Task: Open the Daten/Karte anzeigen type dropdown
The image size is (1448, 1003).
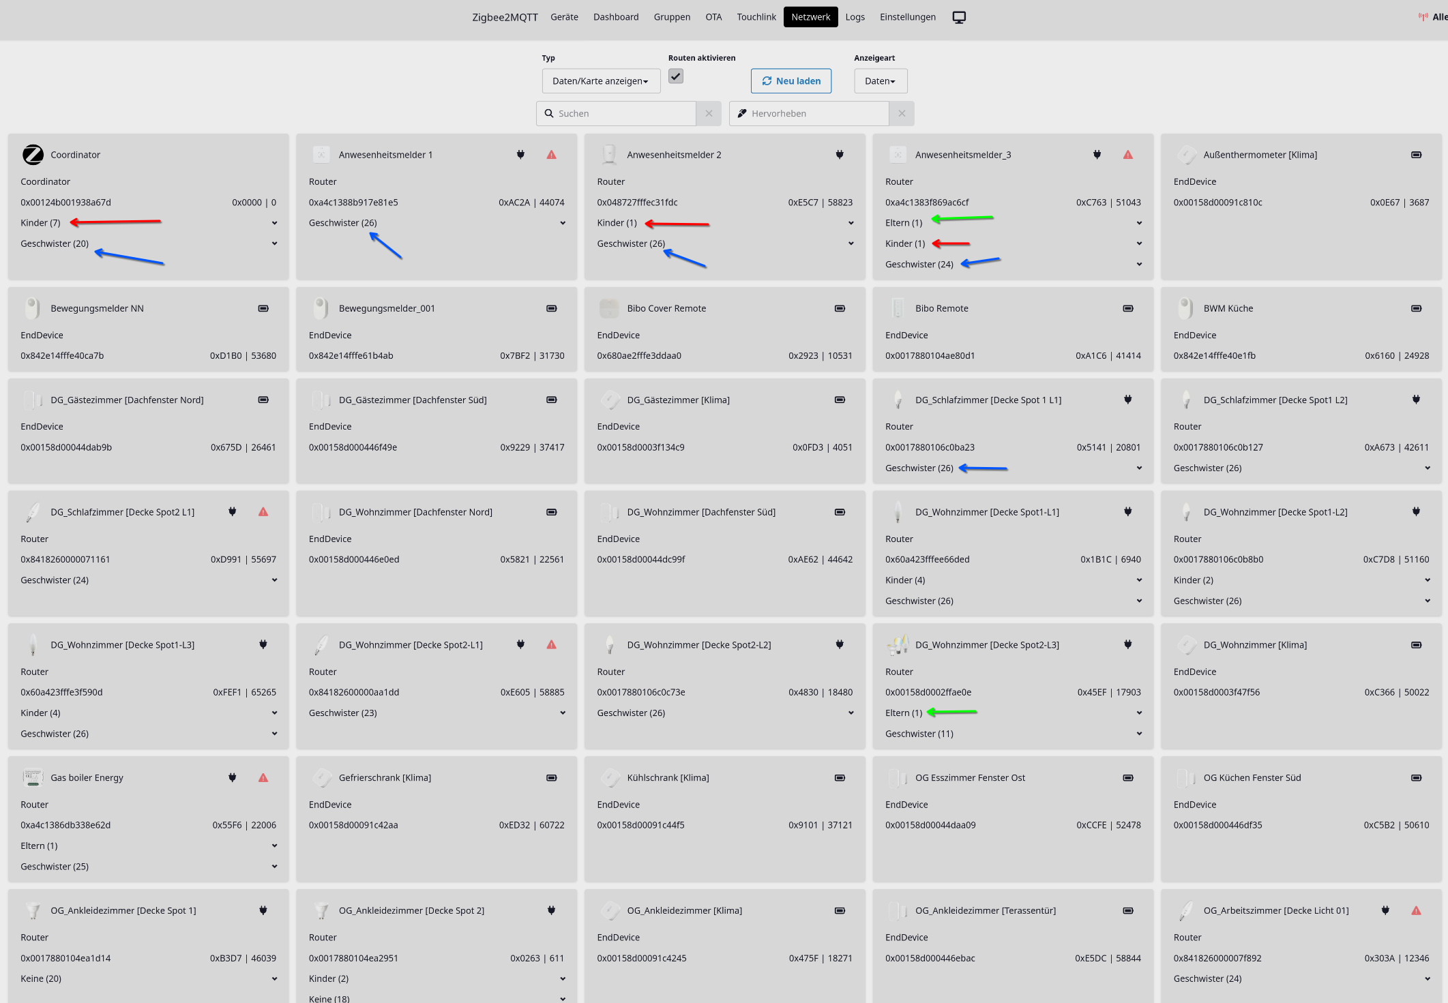Action: pyautogui.click(x=600, y=81)
